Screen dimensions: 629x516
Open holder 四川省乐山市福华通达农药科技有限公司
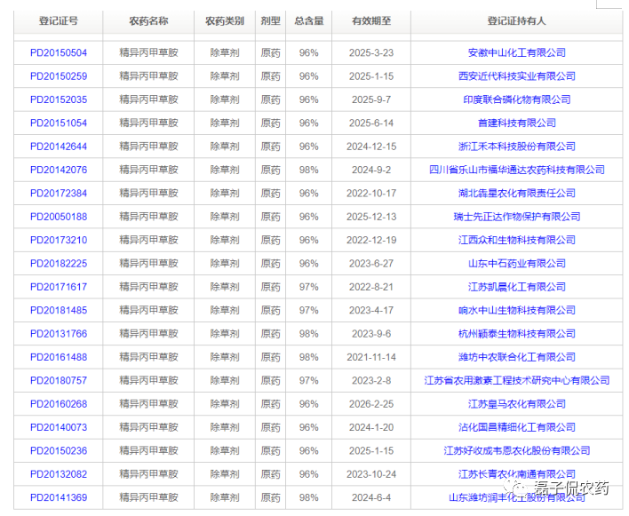(x=517, y=170)
